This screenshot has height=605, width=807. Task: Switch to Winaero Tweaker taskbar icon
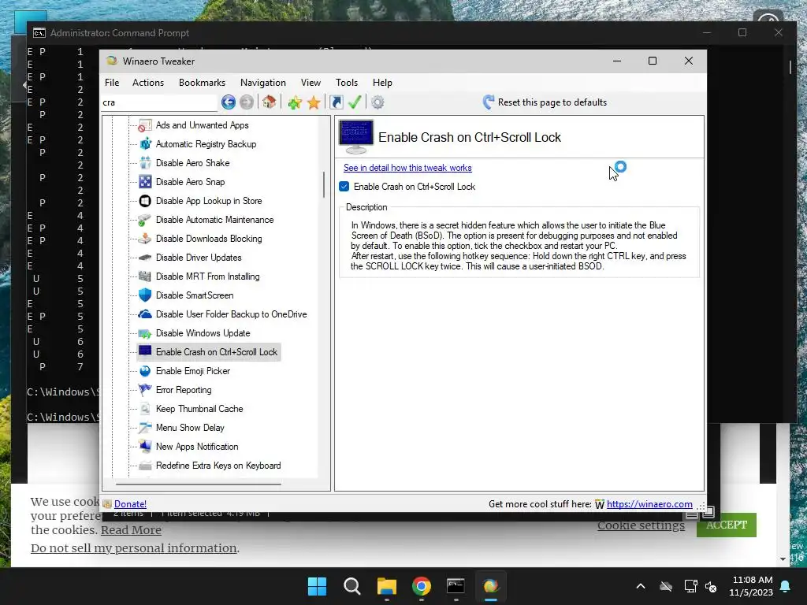click(x=491, y=586)
